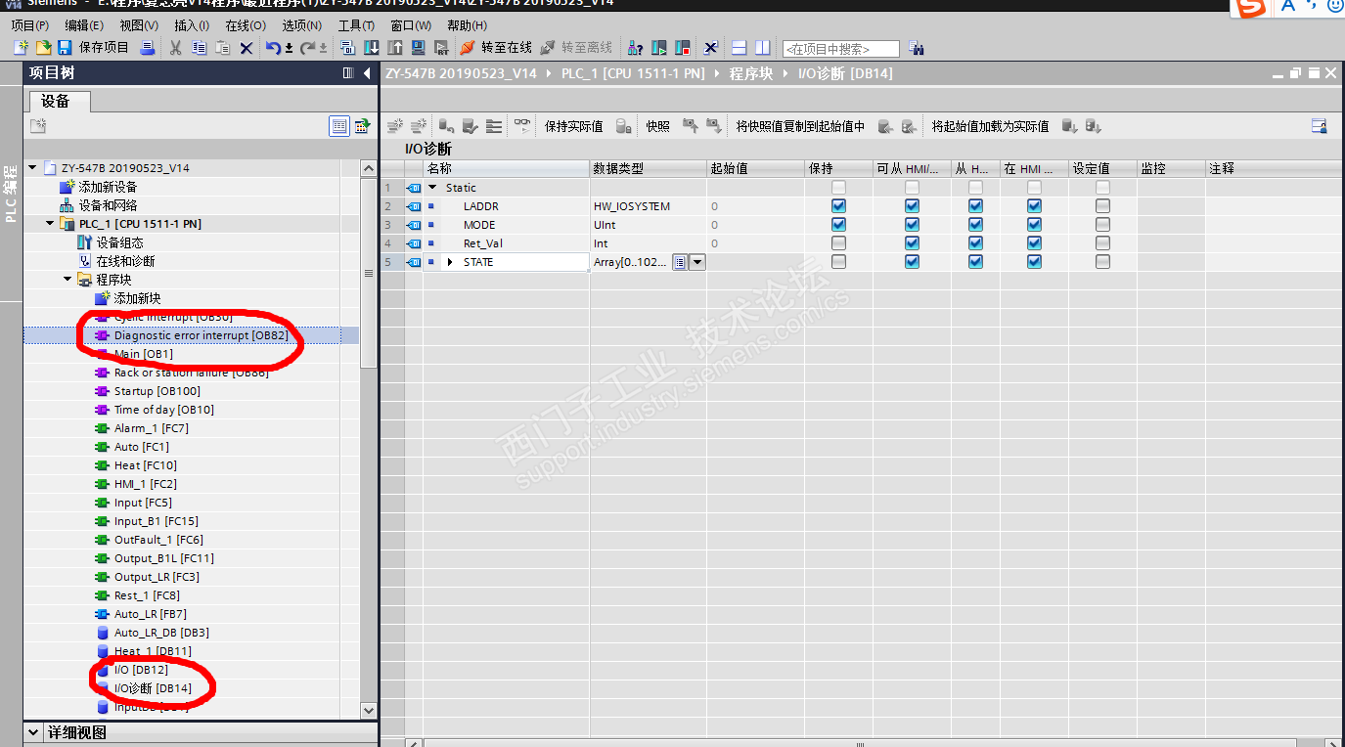1345x747 pixels.
Task: Open the redo history dropdown arrow
Action: pos(323,48)
